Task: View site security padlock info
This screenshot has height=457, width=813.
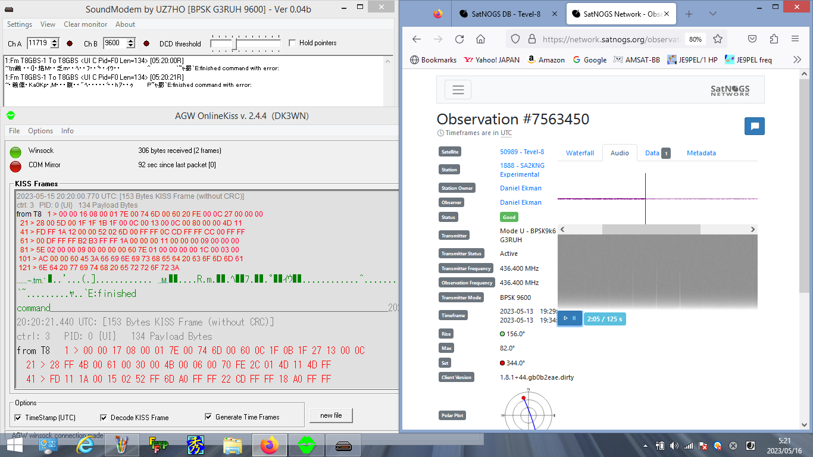Action: pos(531,39)
